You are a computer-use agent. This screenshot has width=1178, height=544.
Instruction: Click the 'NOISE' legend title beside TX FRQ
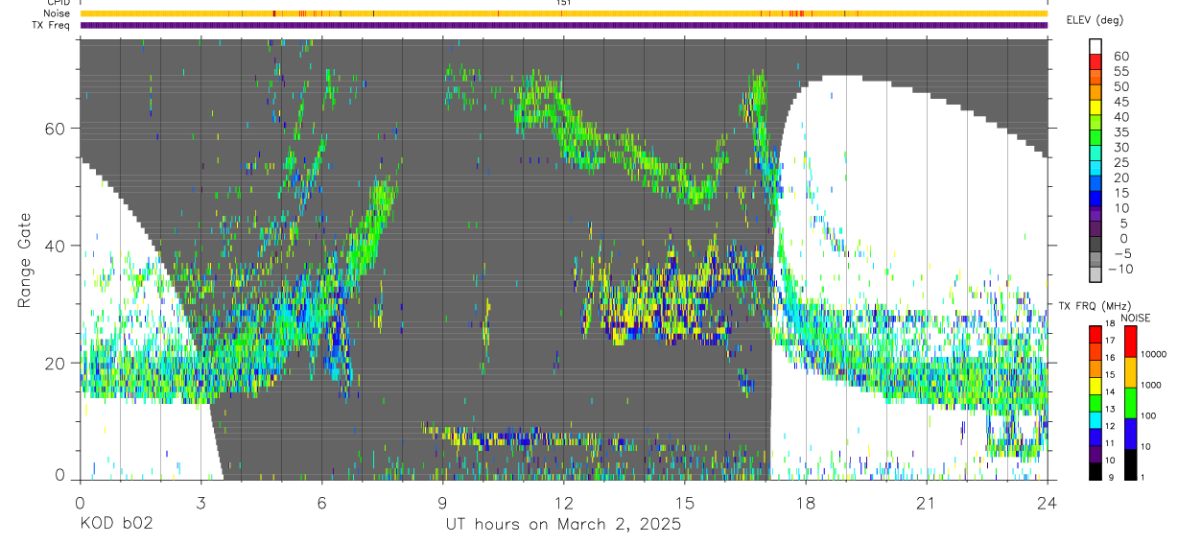pyautogui.click(x=1136, y=318)
